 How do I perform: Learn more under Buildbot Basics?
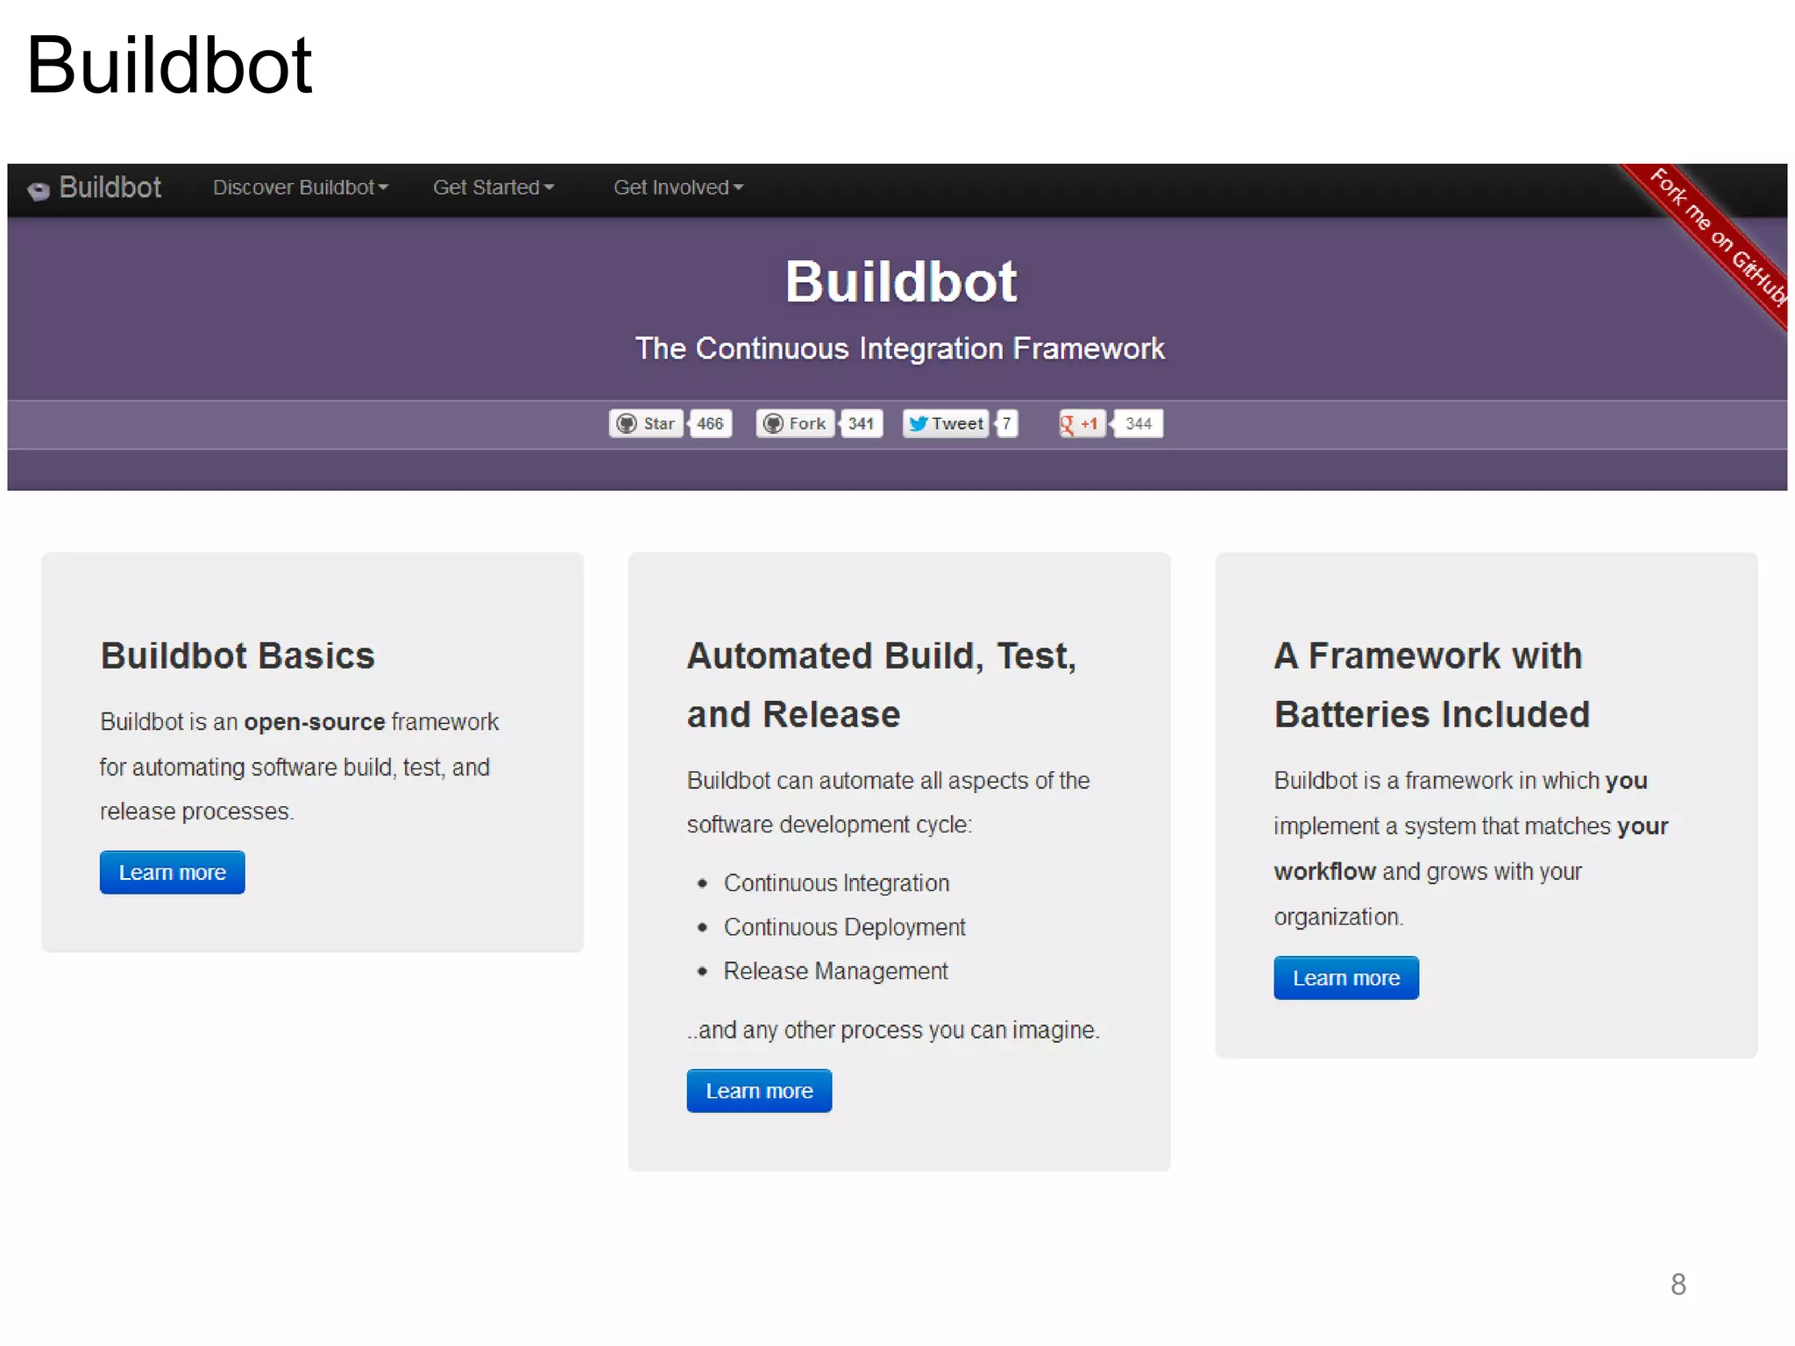coord(173,872)
